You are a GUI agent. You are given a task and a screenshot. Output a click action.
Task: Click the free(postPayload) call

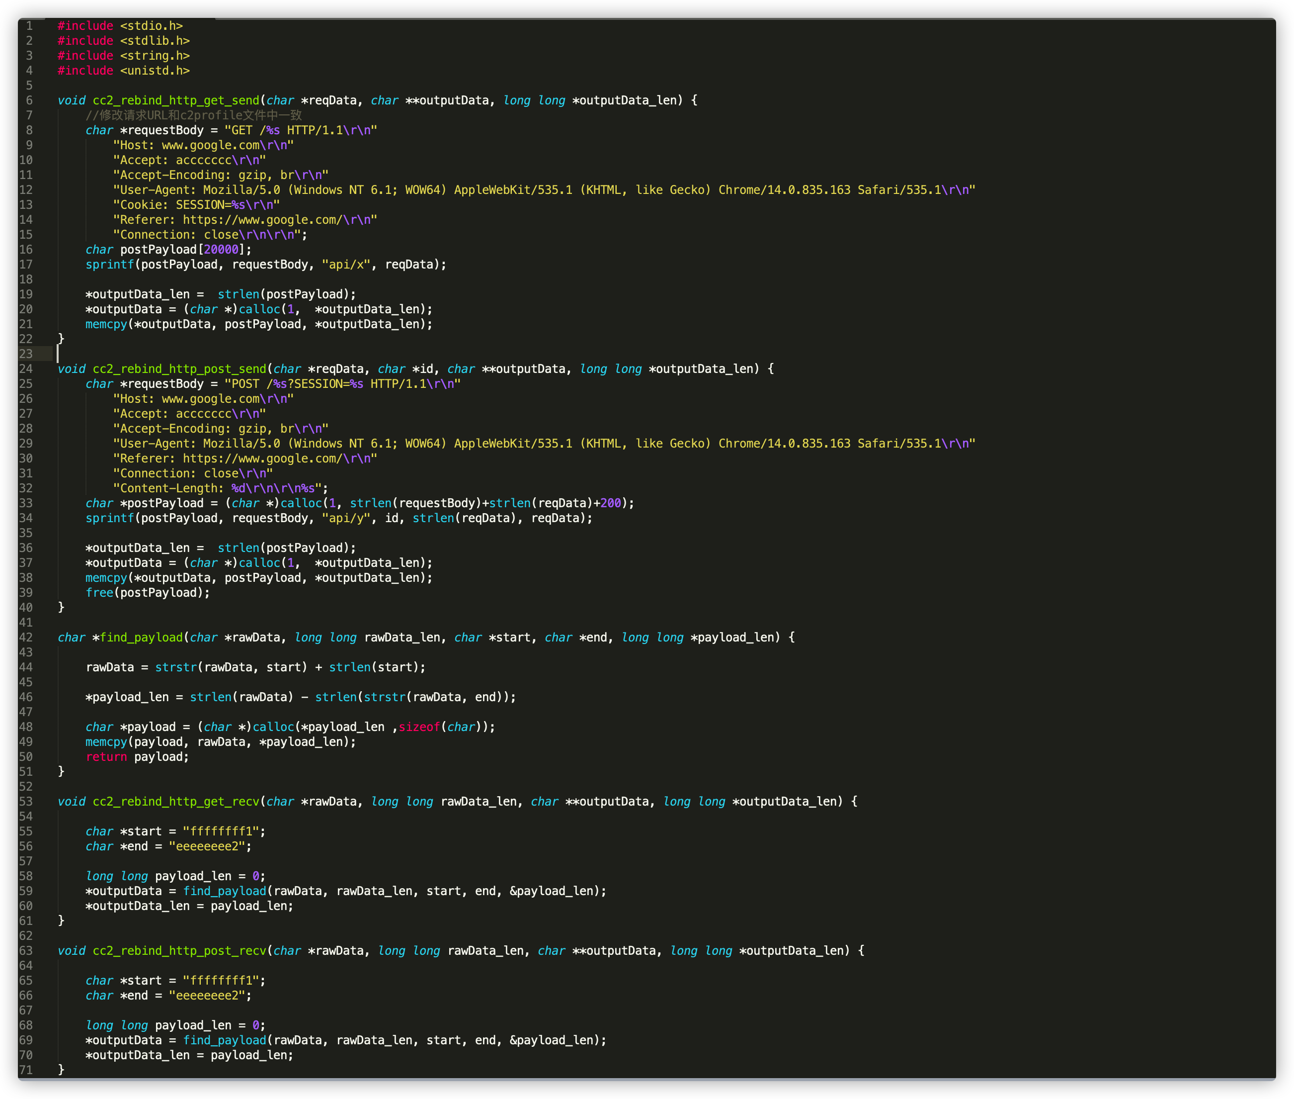148,592
